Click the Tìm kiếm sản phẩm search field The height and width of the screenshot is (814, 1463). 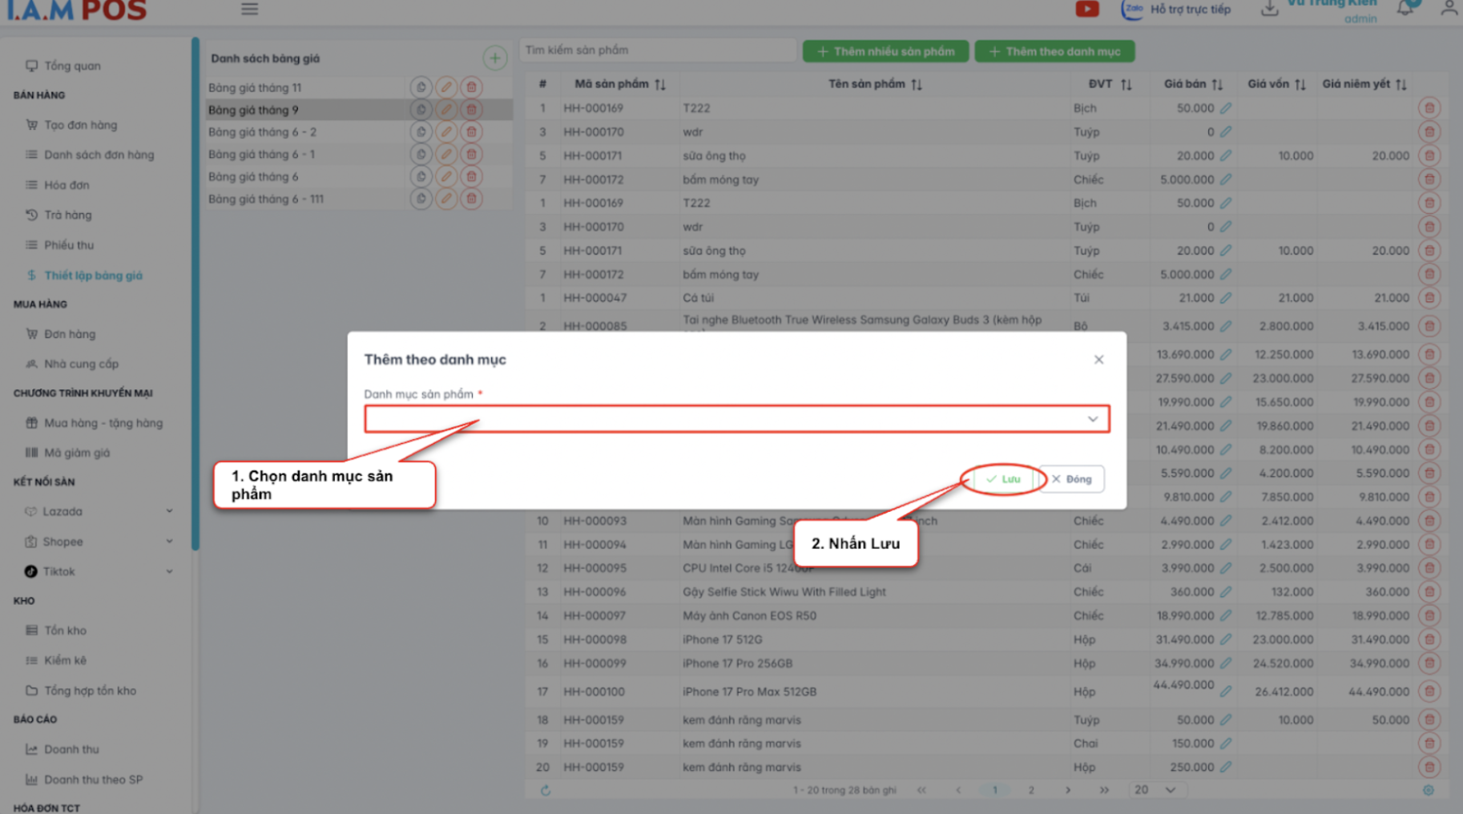click(x=657, y=50)
